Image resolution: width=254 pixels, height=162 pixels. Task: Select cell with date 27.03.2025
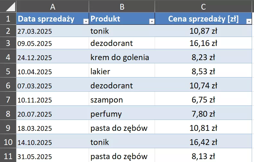[35, 32]
